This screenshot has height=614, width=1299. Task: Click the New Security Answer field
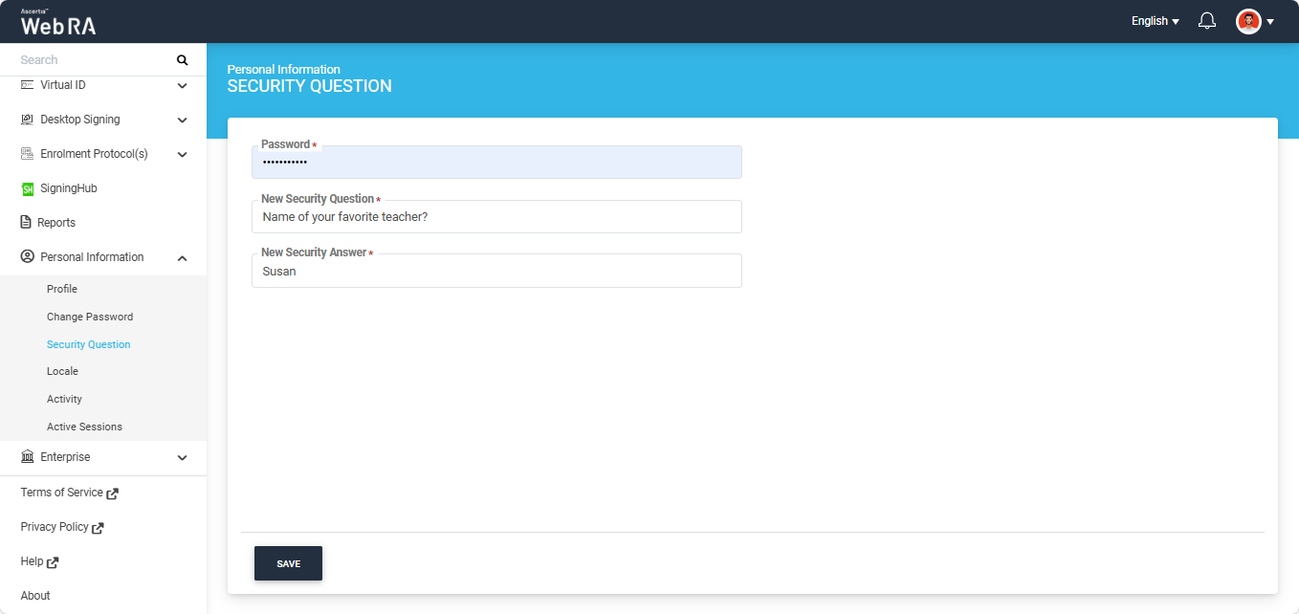click(x=496, y=272)
